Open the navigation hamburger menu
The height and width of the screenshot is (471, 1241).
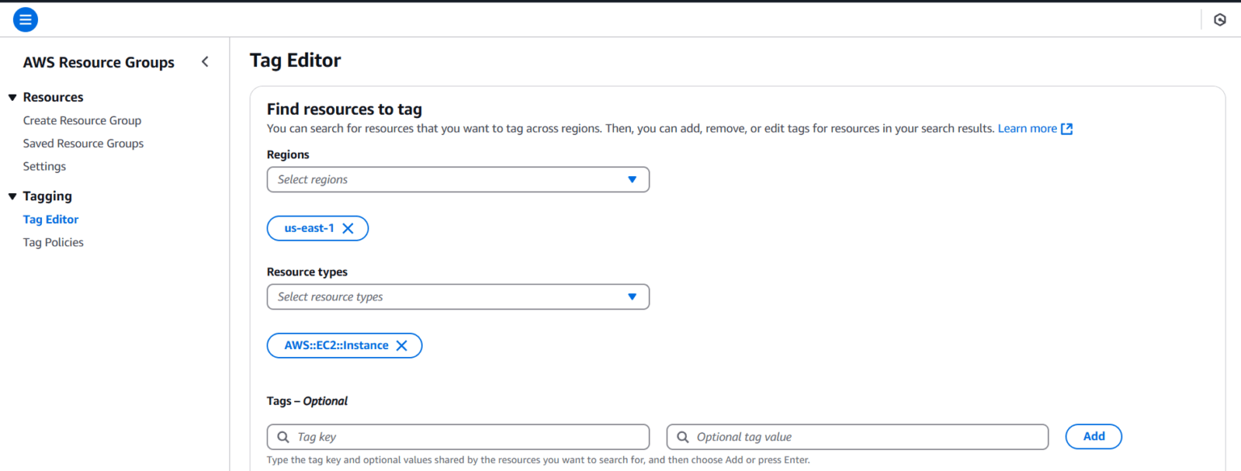(x=25, y=19)
